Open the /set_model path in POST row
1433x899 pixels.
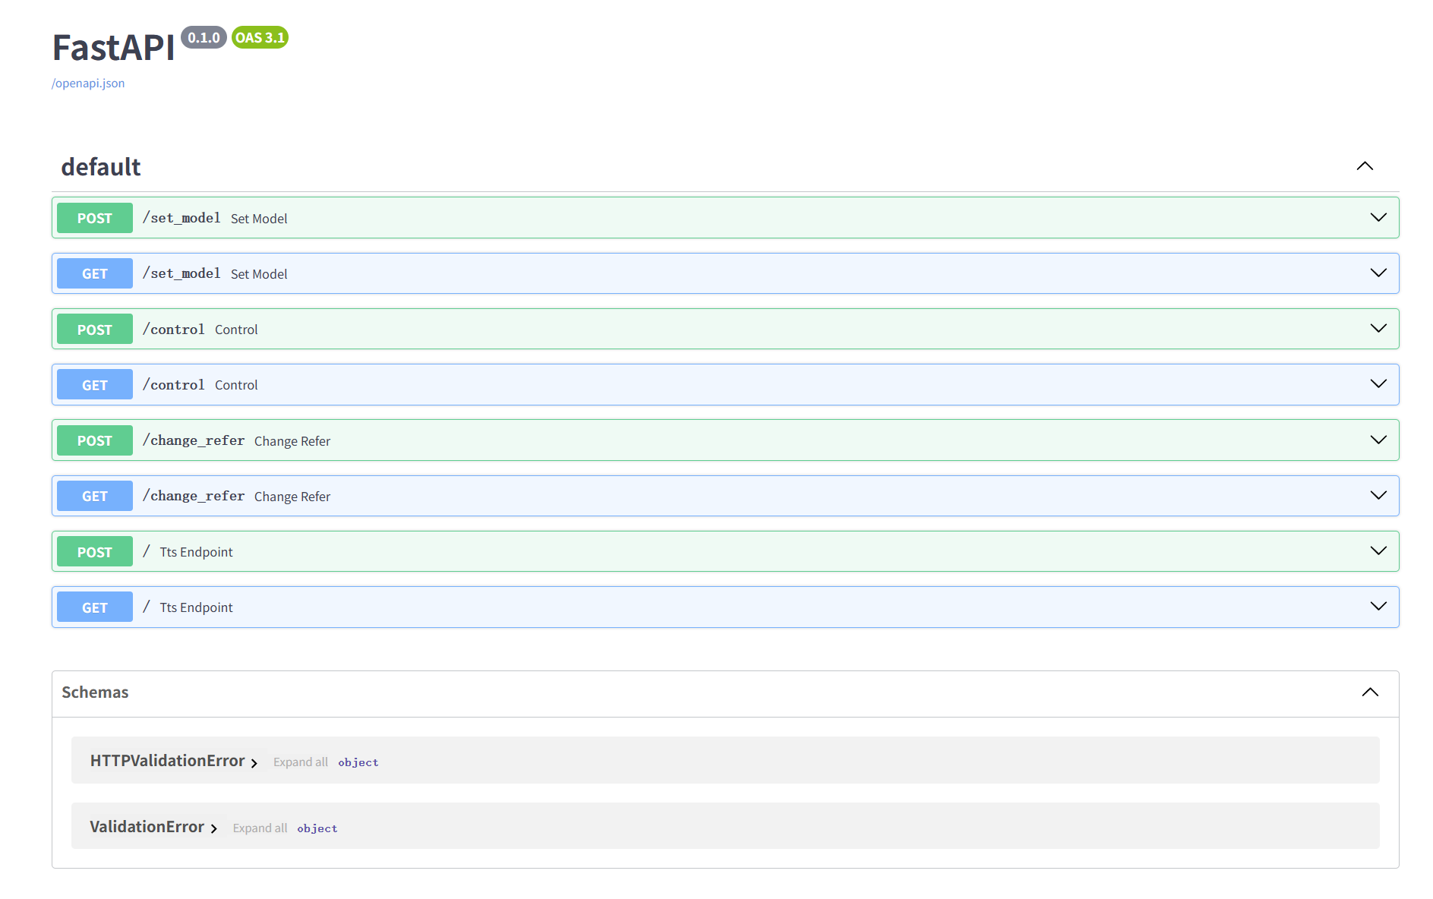(x=181, y=218)
